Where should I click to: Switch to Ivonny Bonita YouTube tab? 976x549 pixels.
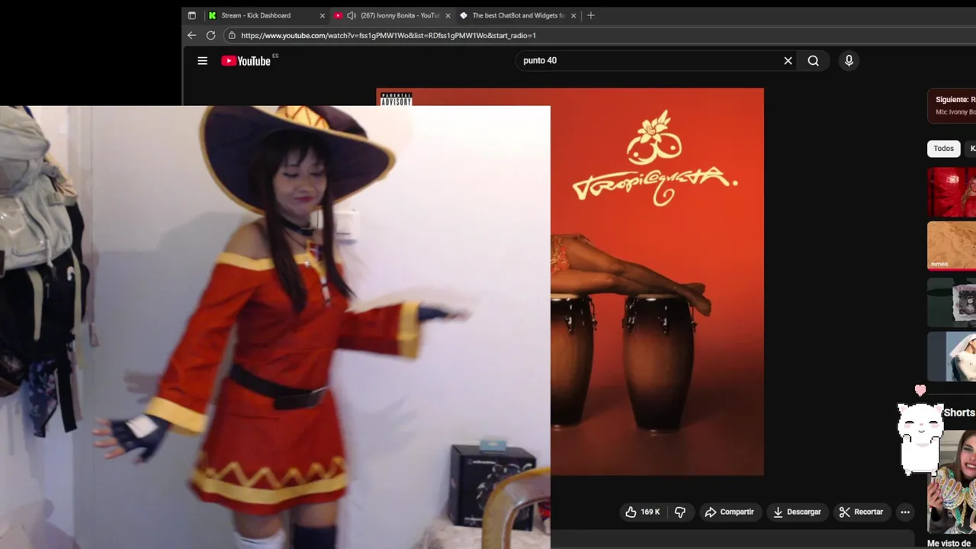[393, 15]
